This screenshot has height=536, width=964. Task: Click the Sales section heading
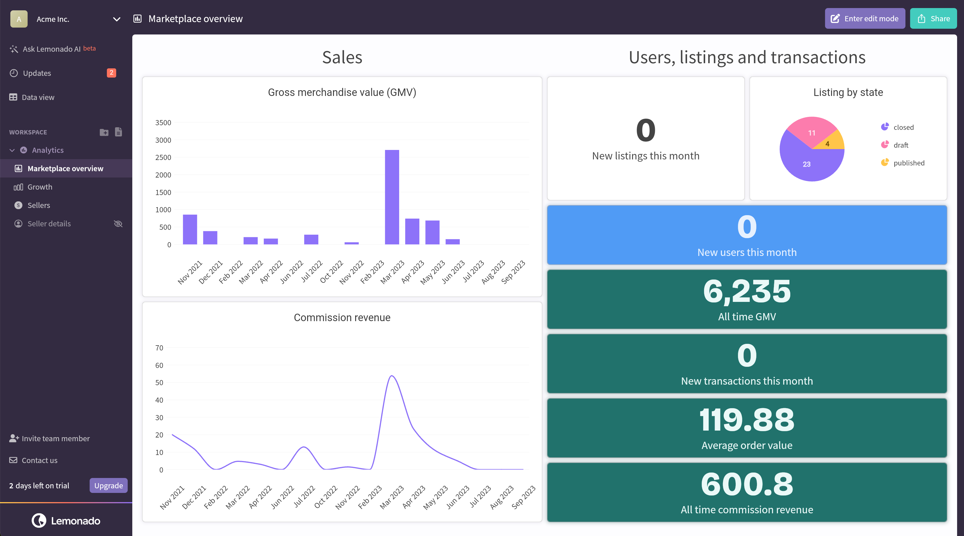[x=342, y=57]
